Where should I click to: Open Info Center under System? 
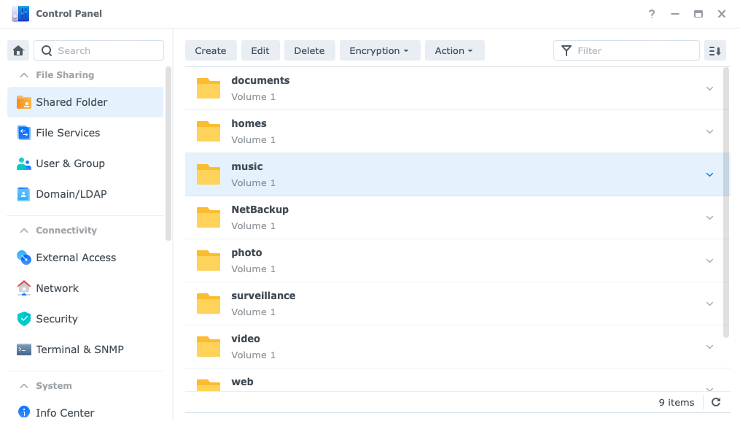pyautogui.click(x=64, y=412)
